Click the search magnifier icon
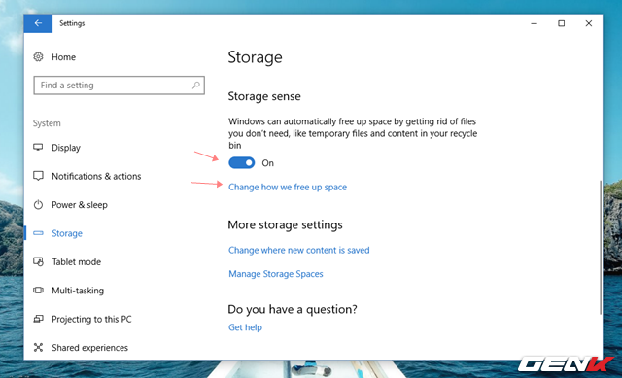The image size is (622, 378). (x=196, y=86)
